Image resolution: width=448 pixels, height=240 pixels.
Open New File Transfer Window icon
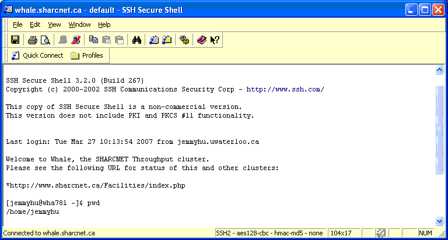click(167, 40)
